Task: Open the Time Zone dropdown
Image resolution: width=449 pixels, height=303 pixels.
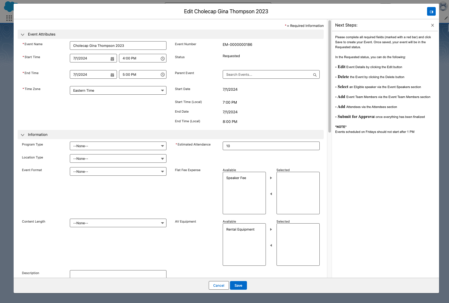Action: tap(118, 90)
